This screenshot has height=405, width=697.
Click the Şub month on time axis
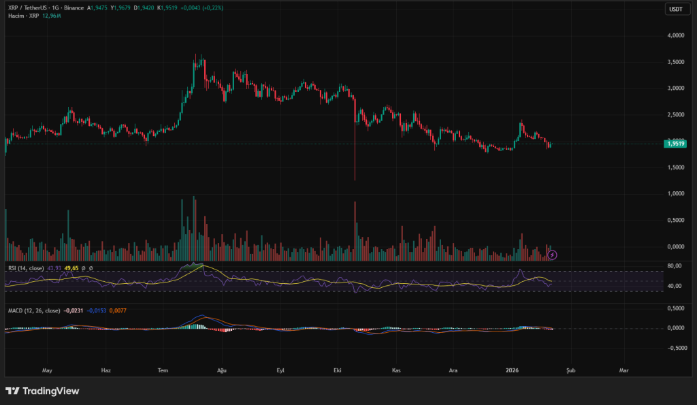pyautogui.click(x=570, y=370)
